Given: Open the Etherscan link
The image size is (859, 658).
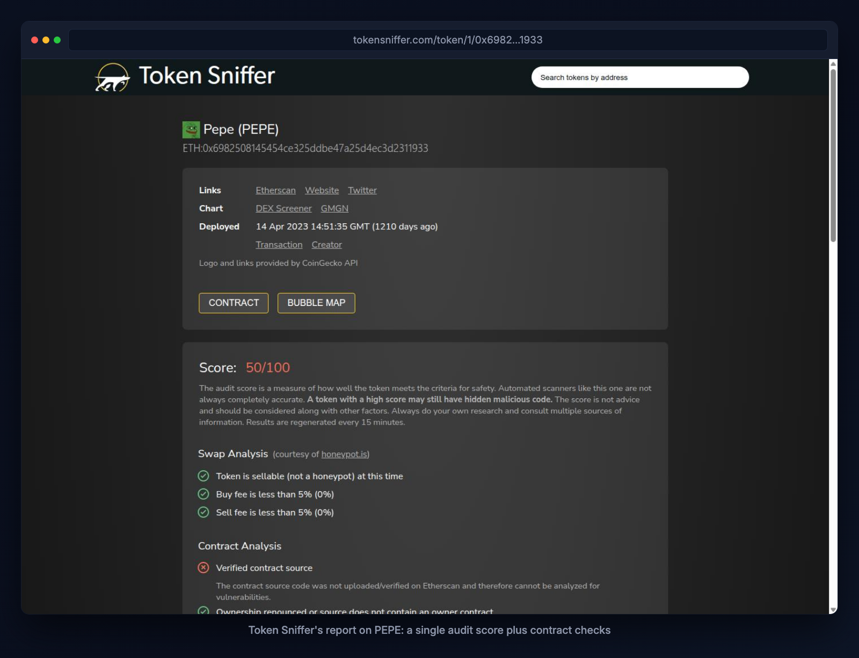Looking at the screenshot, I should point(275,190).
